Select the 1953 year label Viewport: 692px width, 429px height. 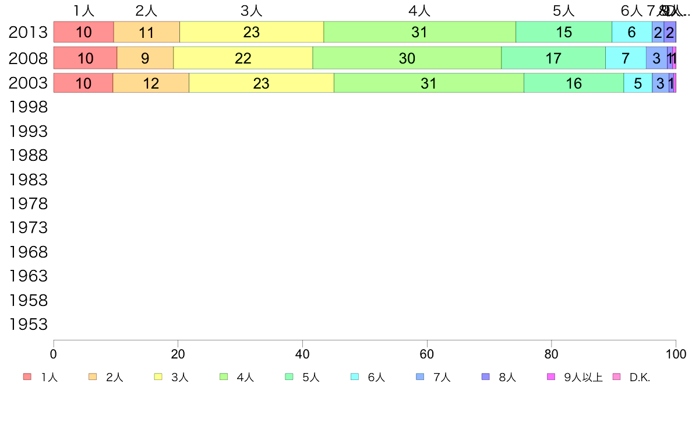pyautogui.click(x=28, y=324)
